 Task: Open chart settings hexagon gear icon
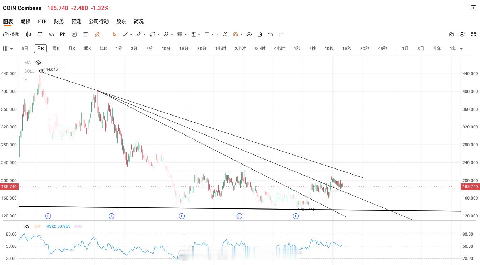462,34
